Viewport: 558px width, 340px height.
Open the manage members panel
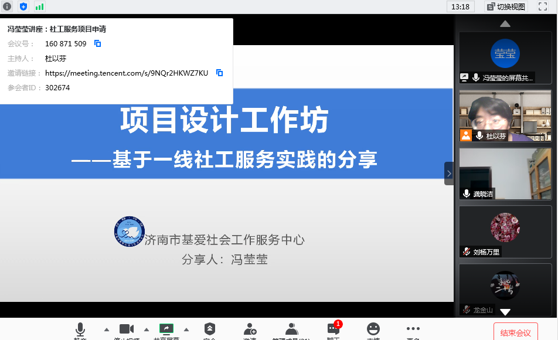coord(291,329)
